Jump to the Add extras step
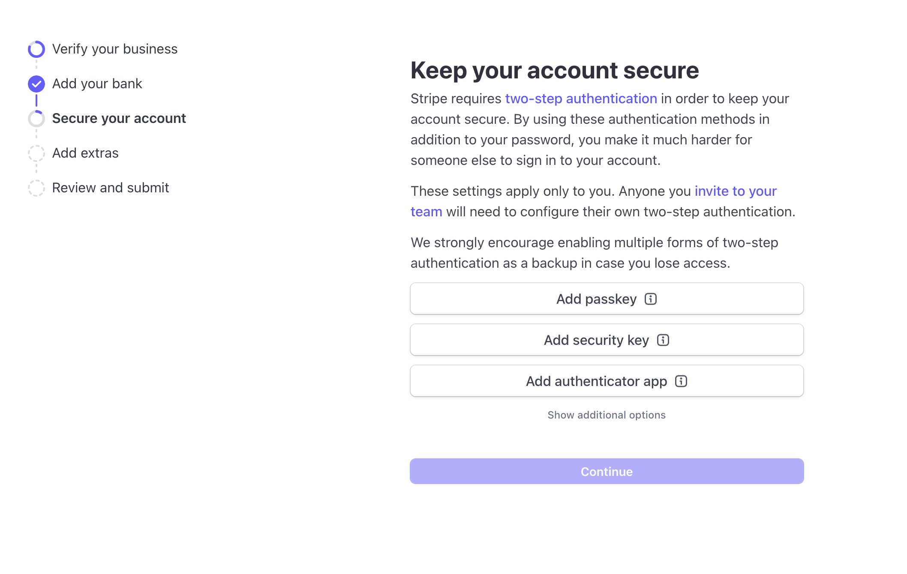907x574 pixels. 85,153
